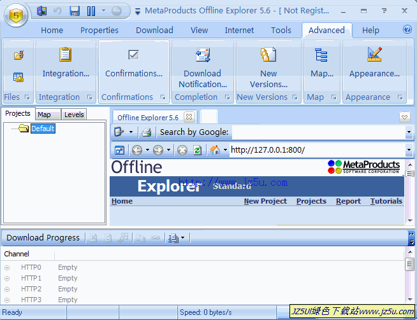The image size is (417, 320).
Task: Go forward with the browser Forward arrow
Action: click(158, 150)
